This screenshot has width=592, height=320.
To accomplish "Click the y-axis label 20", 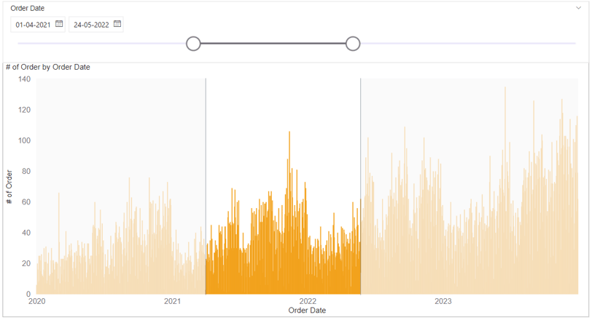I will (x=26, y=263).
